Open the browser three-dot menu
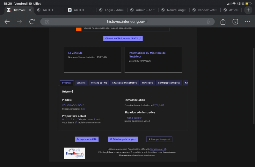The width and height of the screenshot is (255, 167). pos(248,22)
